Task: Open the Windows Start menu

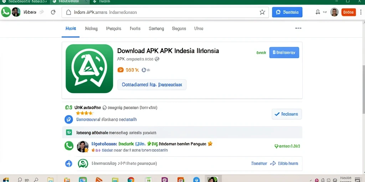Action: point(6,180)
